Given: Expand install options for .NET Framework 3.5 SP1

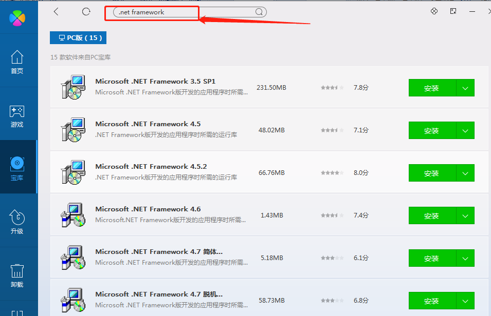Looking at the screenshot, I should (x=465, y=88).
